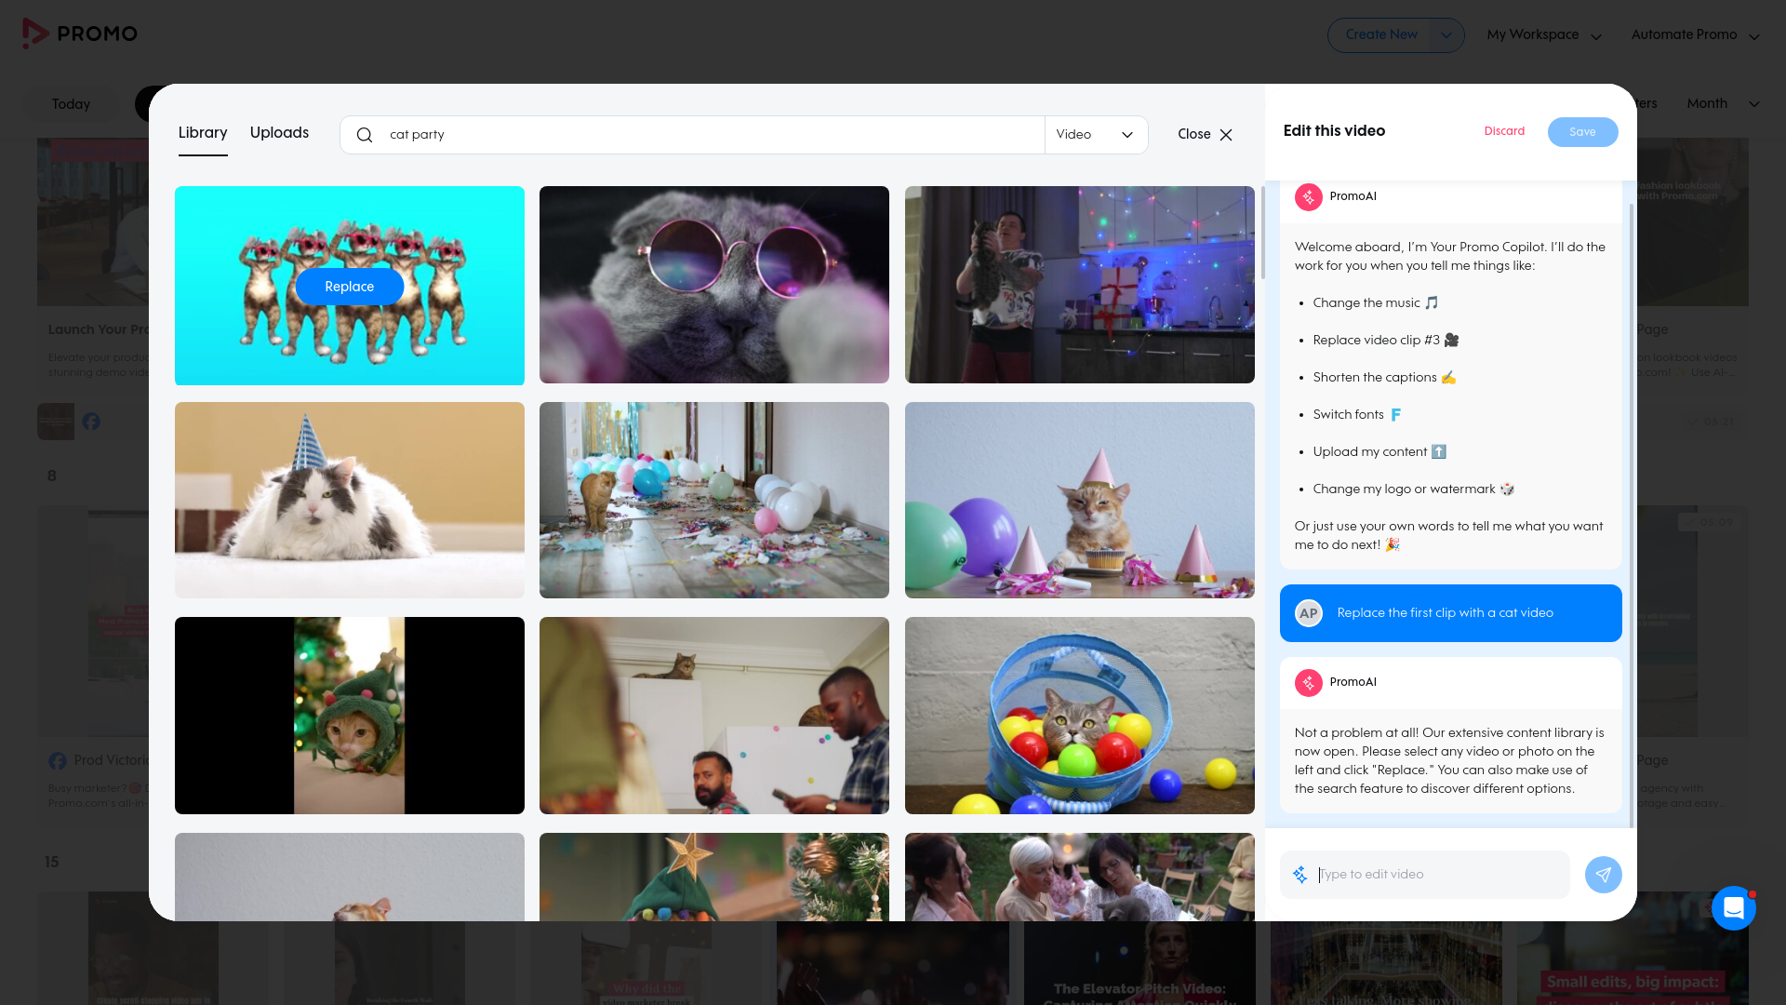
Task: Click the 'Edit this video' heading
Action: click(x=1334, y=131)
